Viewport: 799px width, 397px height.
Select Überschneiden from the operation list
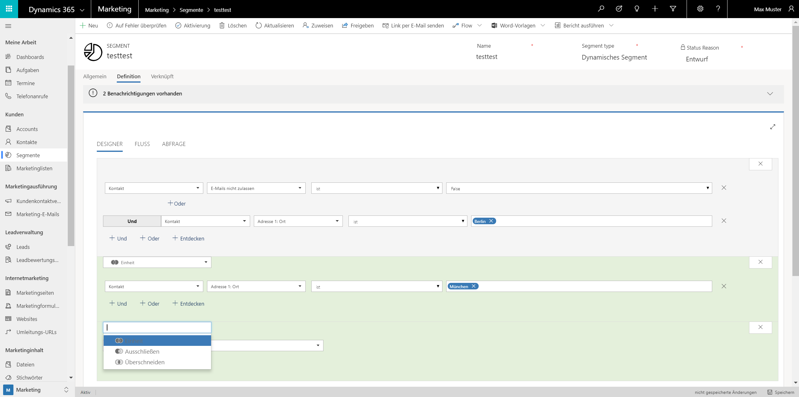[157, 362]
